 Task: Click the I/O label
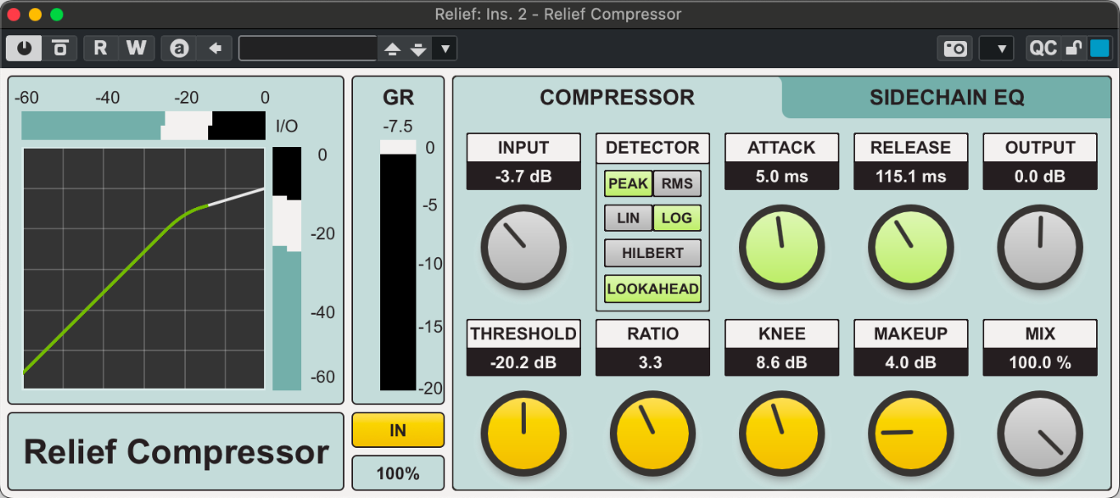pos(287,127)
